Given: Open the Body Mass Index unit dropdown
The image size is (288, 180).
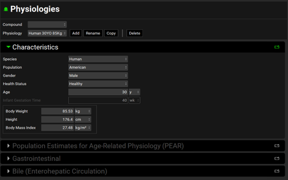Looking at the screenshot, I should pos(83,128).
